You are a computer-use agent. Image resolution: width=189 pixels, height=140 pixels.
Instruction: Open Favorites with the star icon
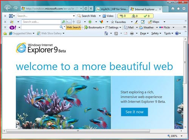[x=178, y=9]
